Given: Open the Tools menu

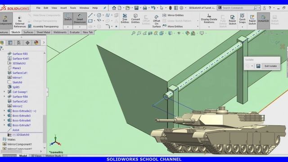Looking at the screenshot, I should tap(73, 8).
